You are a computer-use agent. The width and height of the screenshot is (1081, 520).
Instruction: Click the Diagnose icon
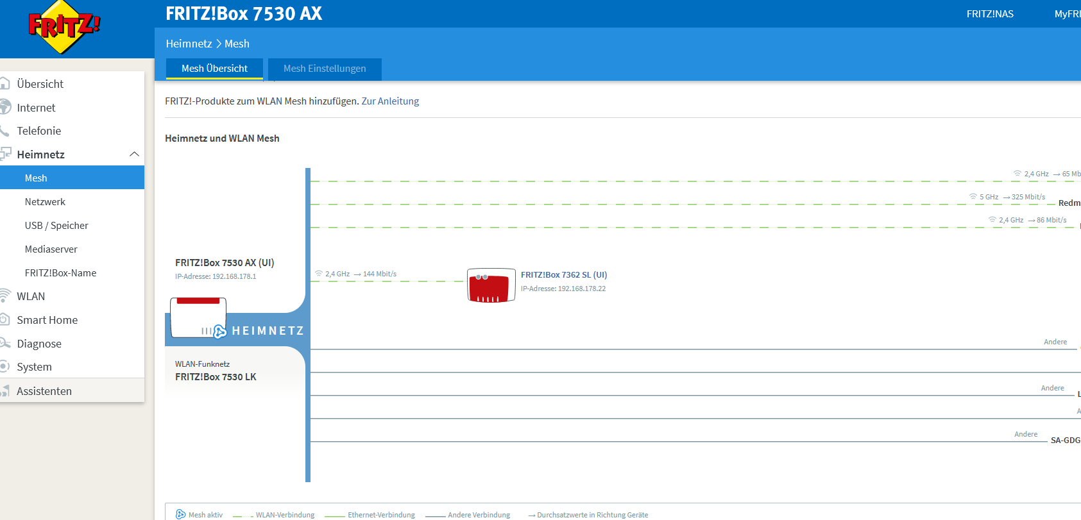[5, 343]
